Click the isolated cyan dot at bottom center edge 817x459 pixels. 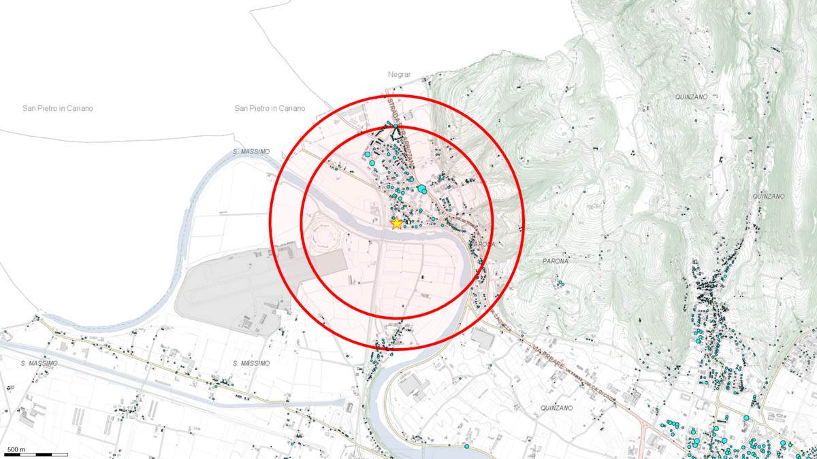click(467, 447)
